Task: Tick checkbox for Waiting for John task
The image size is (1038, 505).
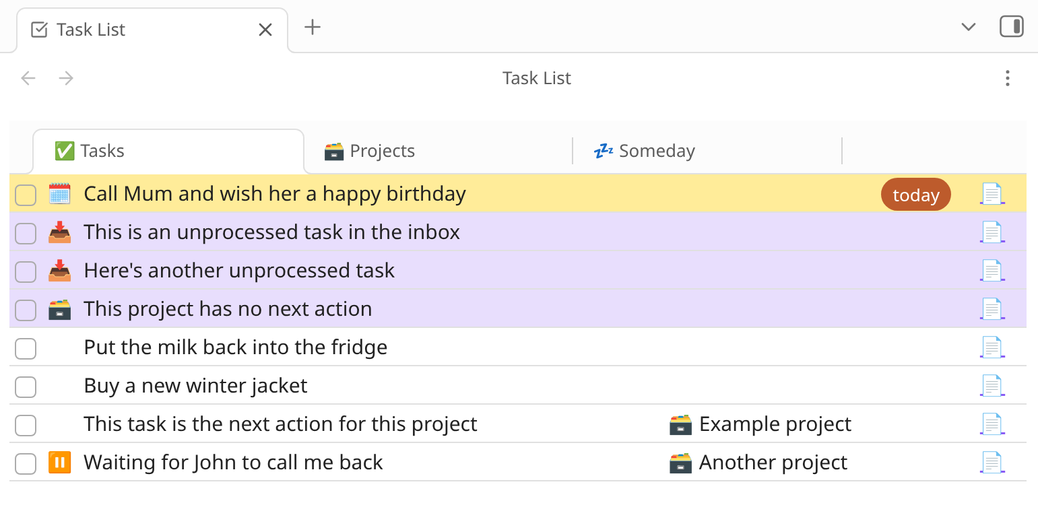Action: pyautogui.click(x=26, y=463)
